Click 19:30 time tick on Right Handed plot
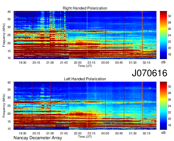The height and width of the screenshot is (141, 174). [x=23, y=63]
